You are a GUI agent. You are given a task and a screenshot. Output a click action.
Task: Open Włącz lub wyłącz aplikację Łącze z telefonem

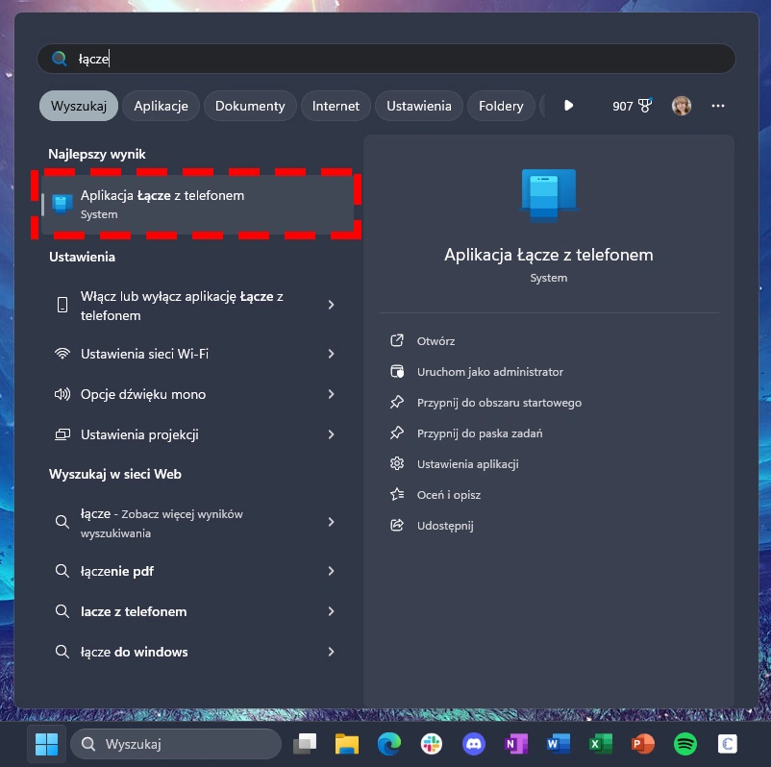(x=197, y=306)
